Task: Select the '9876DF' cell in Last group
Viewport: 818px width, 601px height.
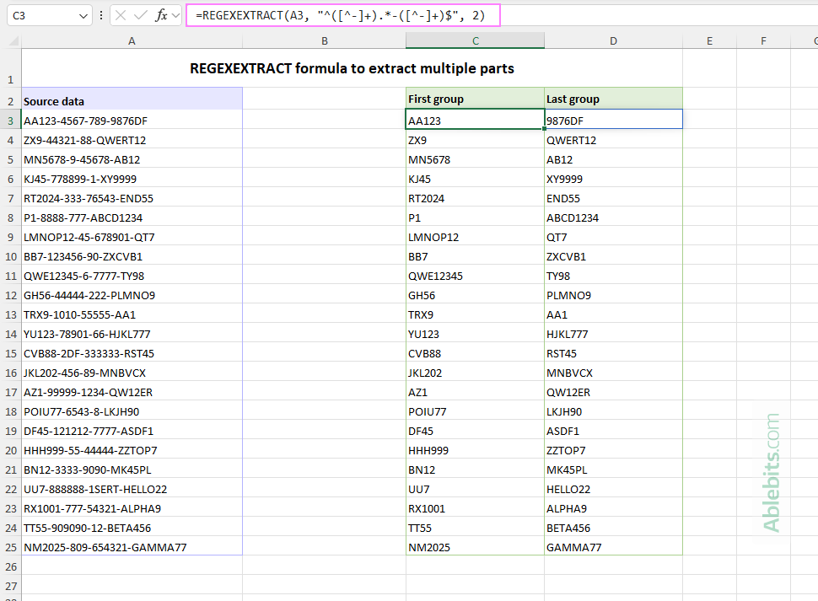Action: [x=614, y=120]
